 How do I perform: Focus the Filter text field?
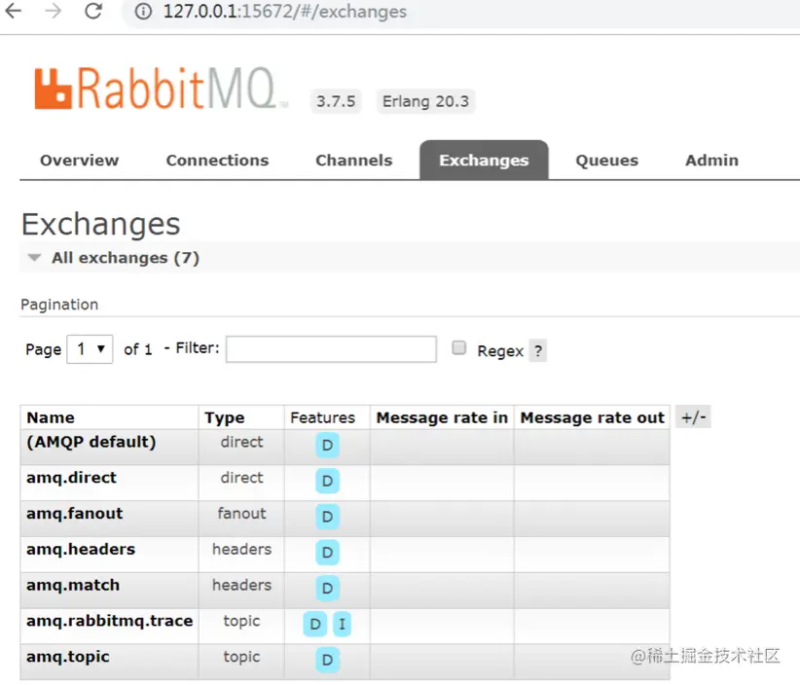click(x=331, y=349)
